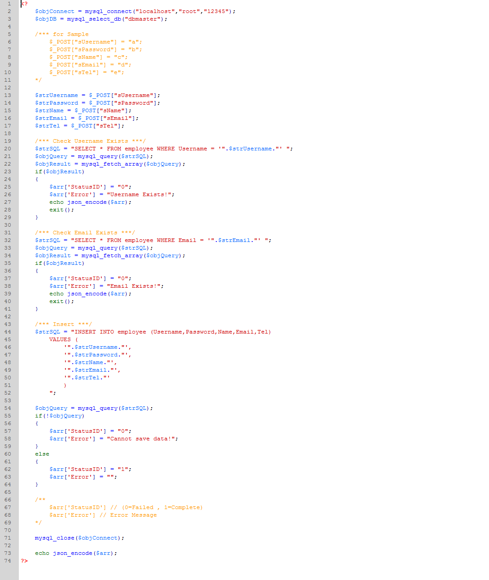Click line number 30 in the gutter
The width and height of the screenshot is (489, 580).
tap(8, 225)
